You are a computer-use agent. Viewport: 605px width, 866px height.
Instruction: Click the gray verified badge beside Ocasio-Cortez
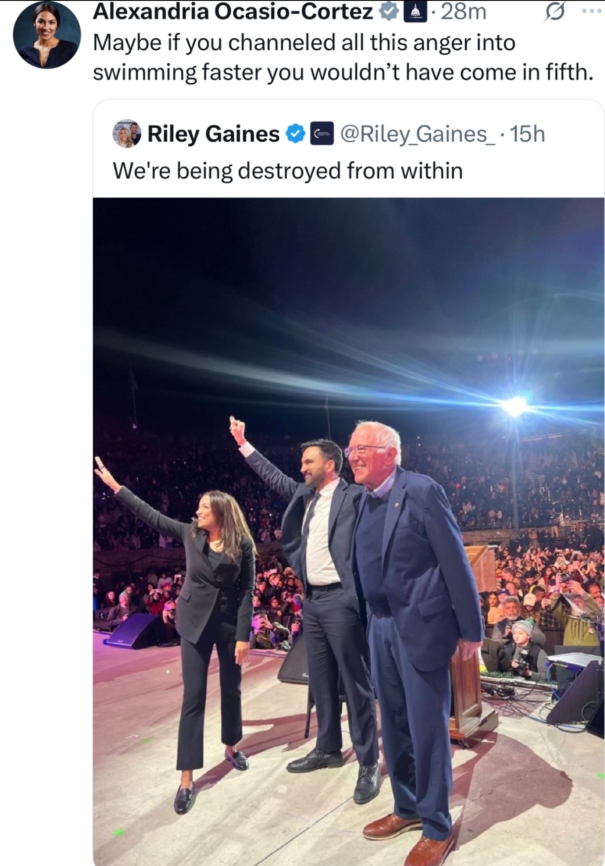[x=388, y=12]
